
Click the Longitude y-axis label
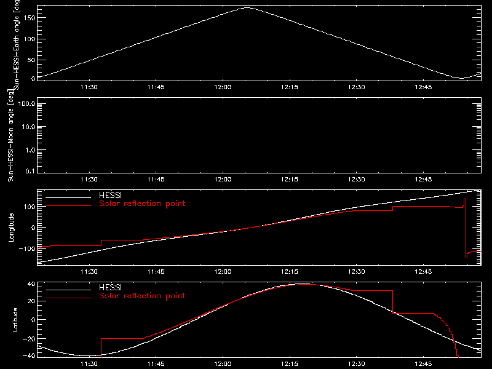(x=11, y=228)
